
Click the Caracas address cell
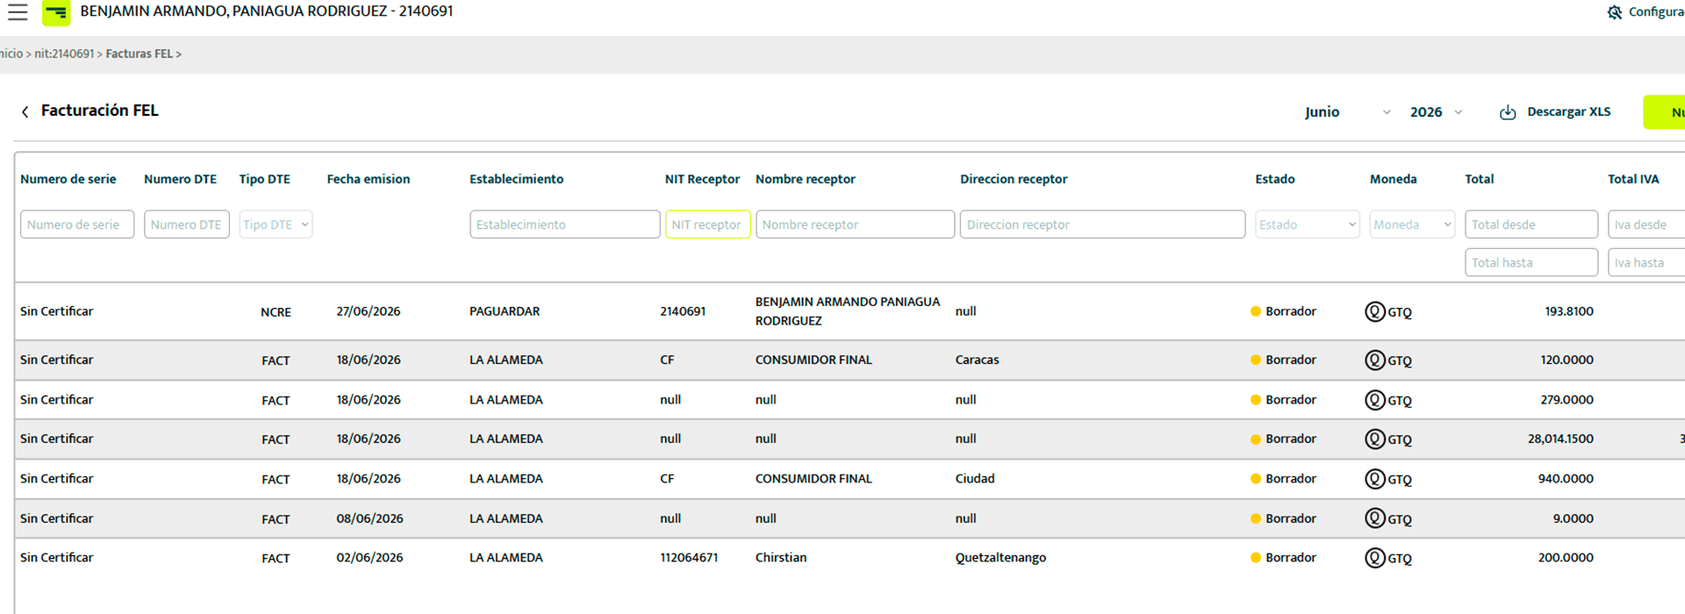(x=977, y=360)
